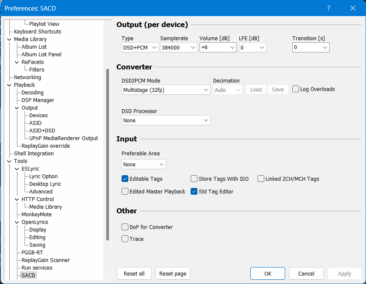Open the Preferable Area dropdown

click(x=144, y=164)
